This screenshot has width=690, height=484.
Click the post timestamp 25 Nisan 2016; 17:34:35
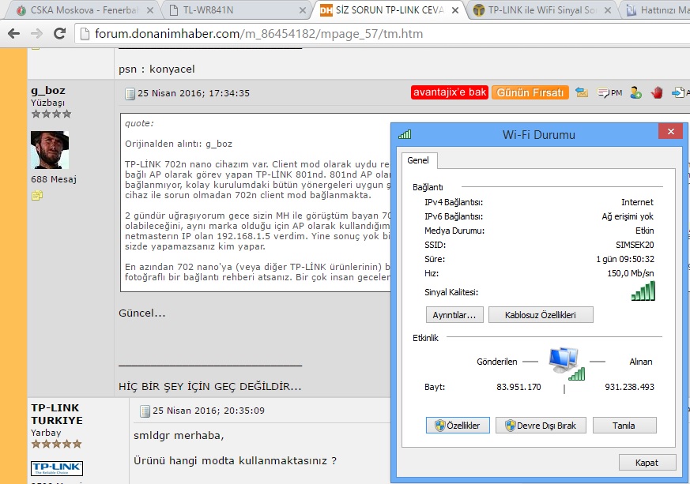194,93
